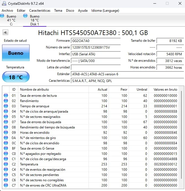The width and height of the screenshot is (185, 191).
Task: Select the C: drive status orb
Action: [2, 16]
